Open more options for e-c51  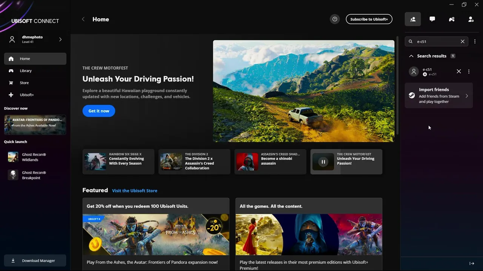coord(469,72)
